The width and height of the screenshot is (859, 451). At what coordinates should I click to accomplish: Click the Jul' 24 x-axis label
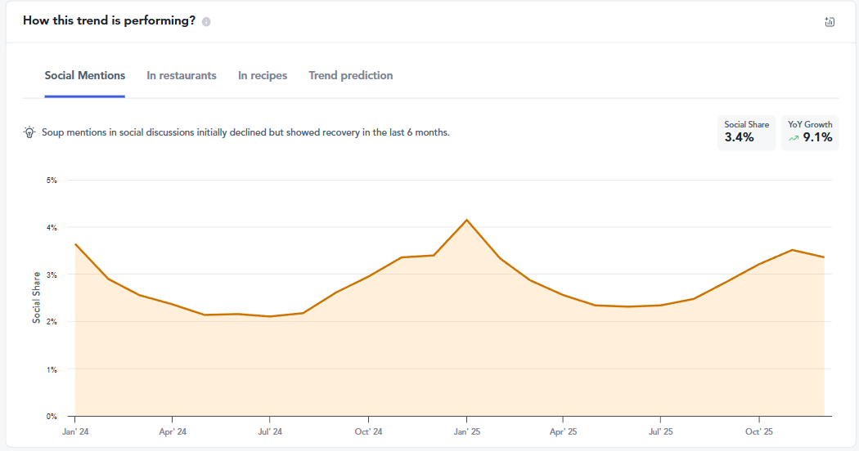coord(270,431)
